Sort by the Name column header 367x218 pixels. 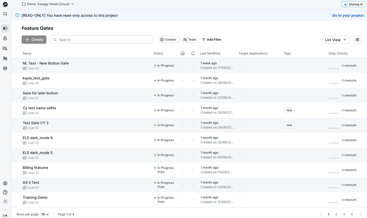27,53
